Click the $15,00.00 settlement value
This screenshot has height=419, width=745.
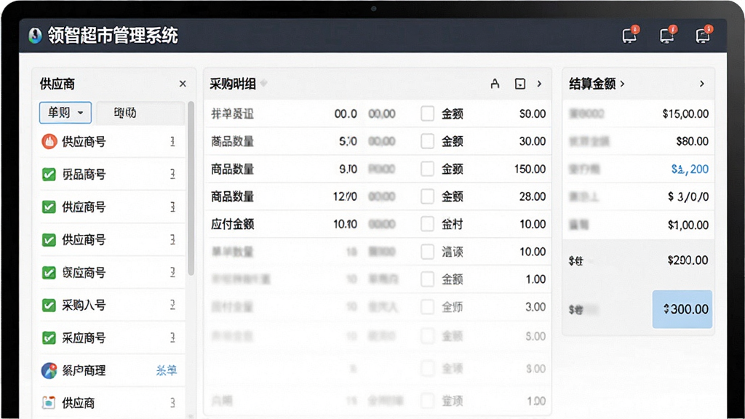click(685, 114)
